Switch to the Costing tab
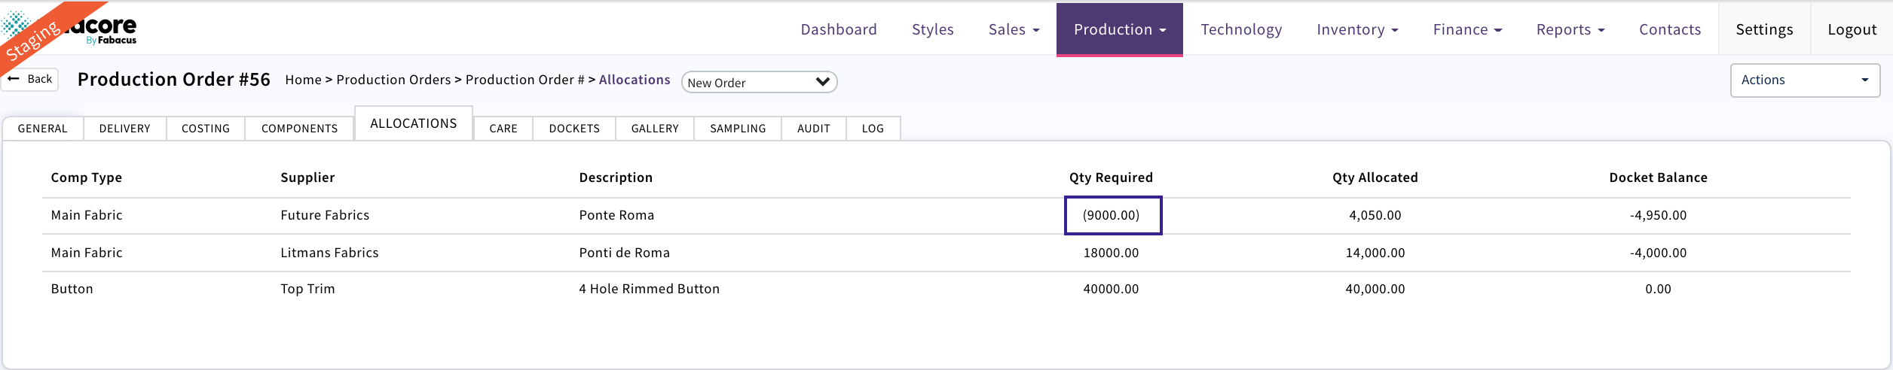The width and height of the screenshot is (1893, 370). point(205,129)
